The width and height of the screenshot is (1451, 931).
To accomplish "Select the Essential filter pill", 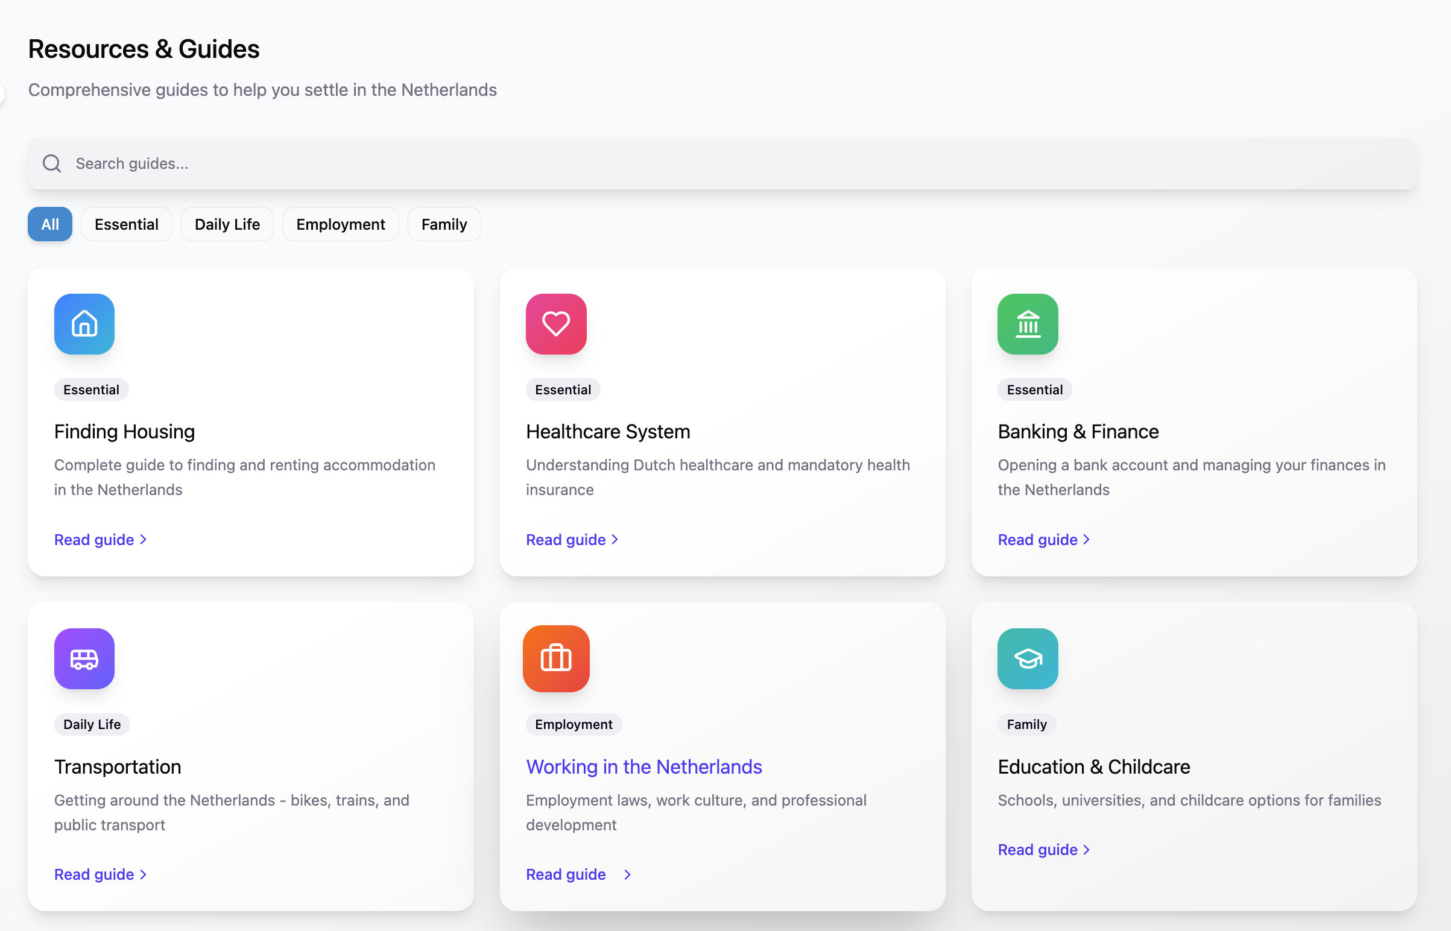I will [x=127, y=224].
